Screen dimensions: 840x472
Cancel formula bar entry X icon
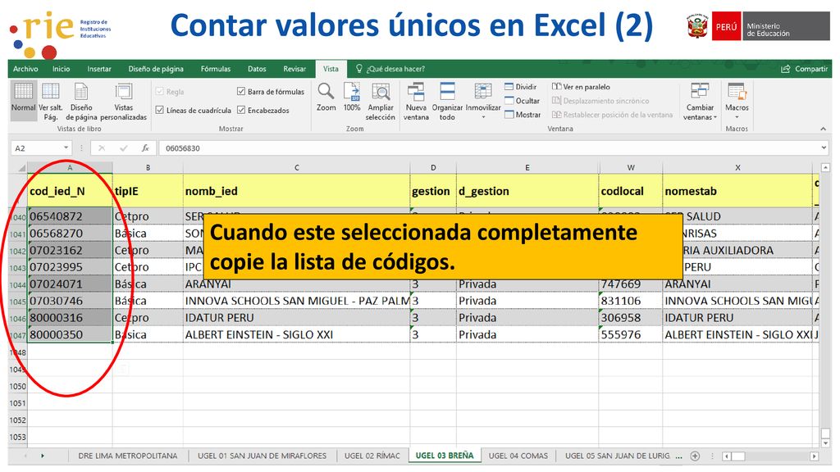[x=102, y=148]
